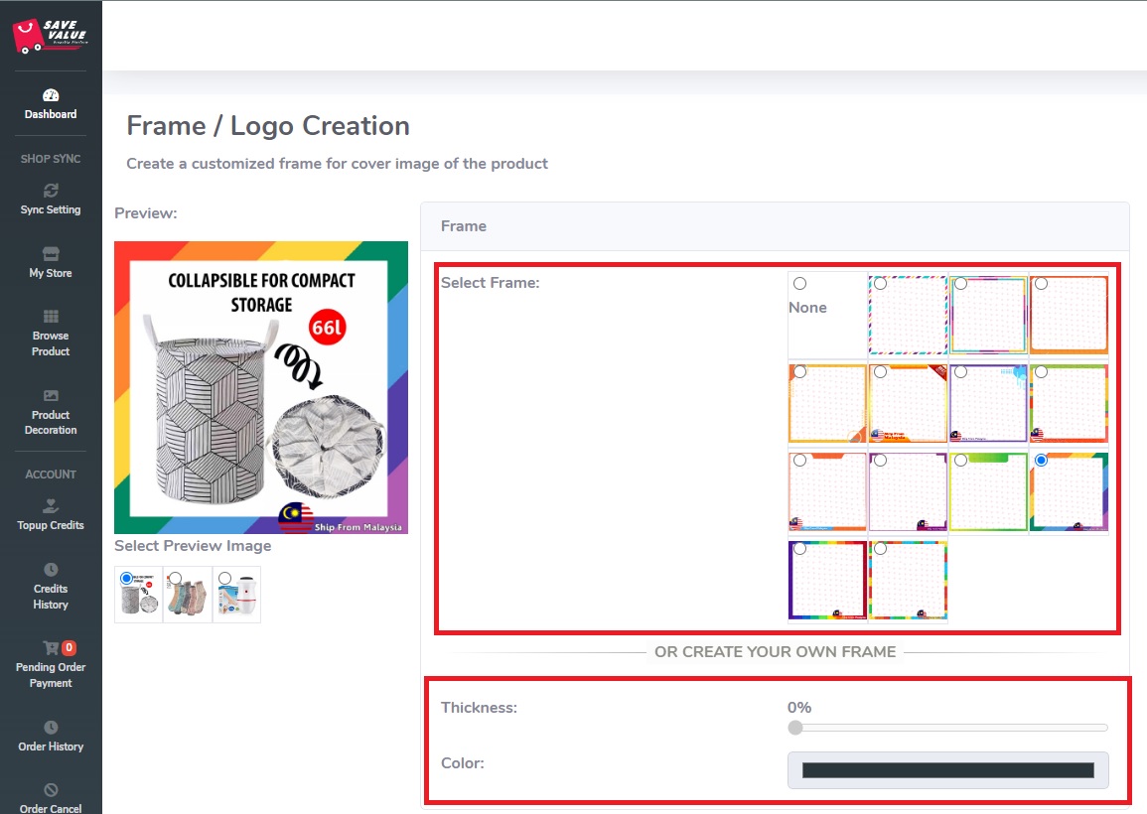Viewport: 1147px width, 814px height.
Task: Open Topup Credits hand icon
Action: click(x=51, y=506)
